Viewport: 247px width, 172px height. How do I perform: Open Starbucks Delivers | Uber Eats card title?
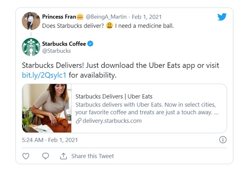[114, 96]
